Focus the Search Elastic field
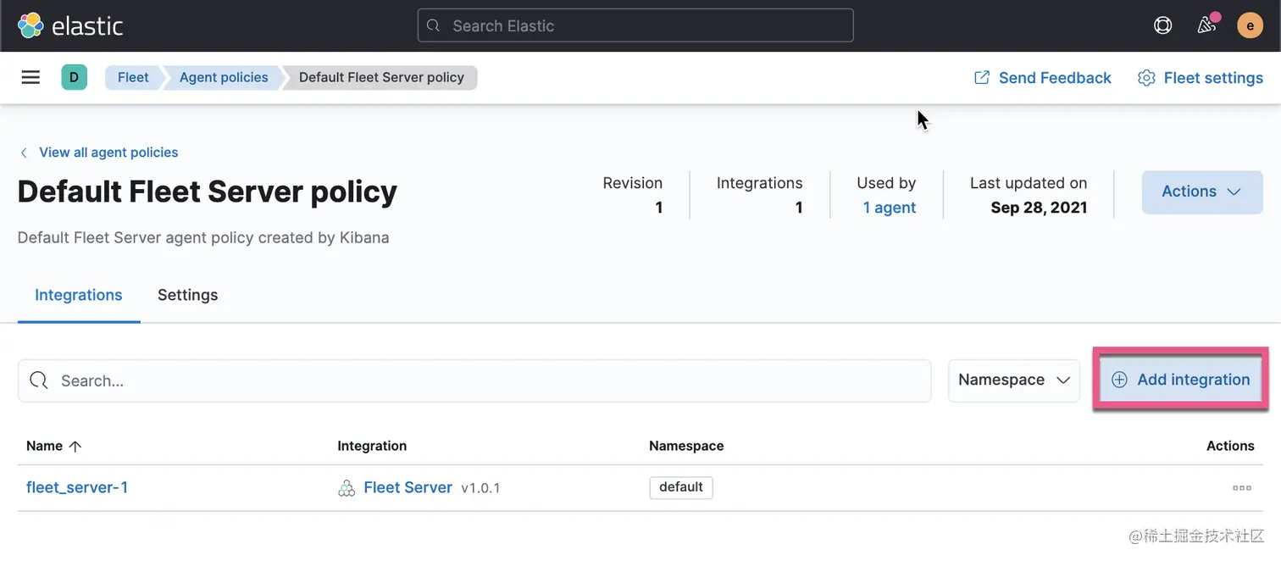The image size is (1281, 561). point(635,25)
